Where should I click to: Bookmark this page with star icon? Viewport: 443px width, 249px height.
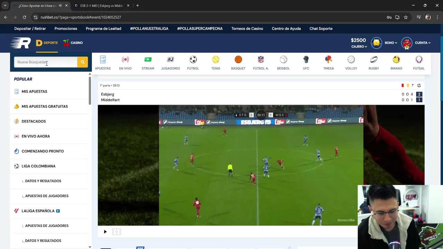(406, 17)
